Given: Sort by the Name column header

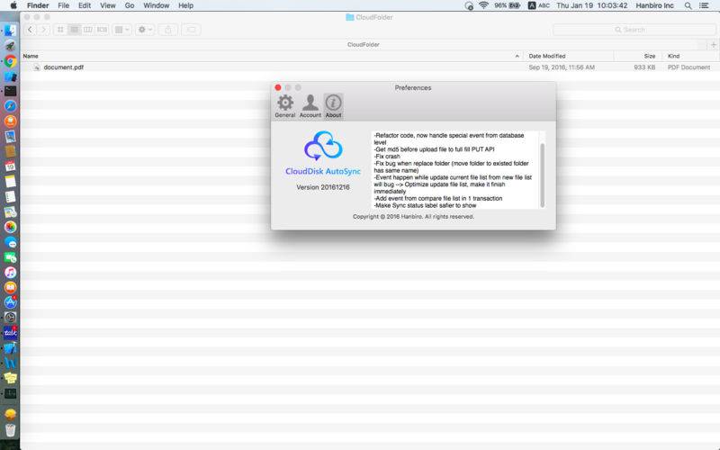Looking at the screenshot, I should tap(31, 56).
